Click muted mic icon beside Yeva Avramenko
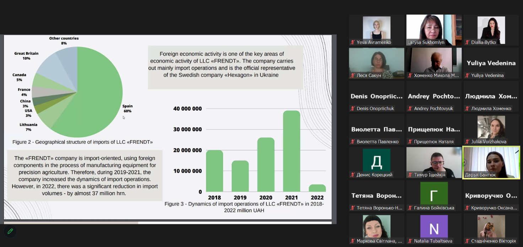This screenshot has height=247, width=523. [353, 42]
